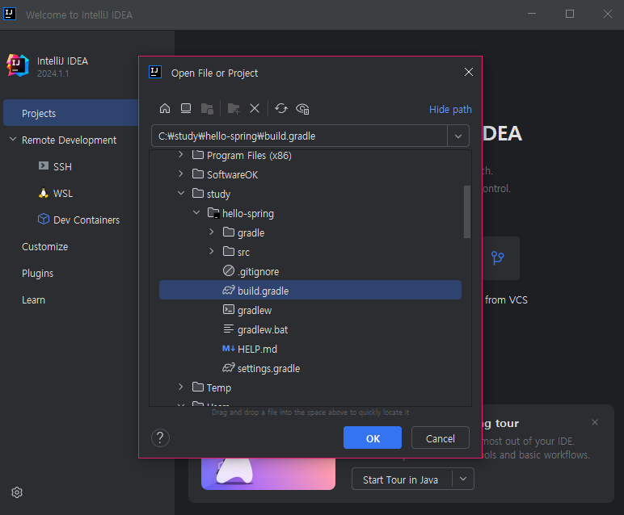Open the Customize tab

point(45,246)
